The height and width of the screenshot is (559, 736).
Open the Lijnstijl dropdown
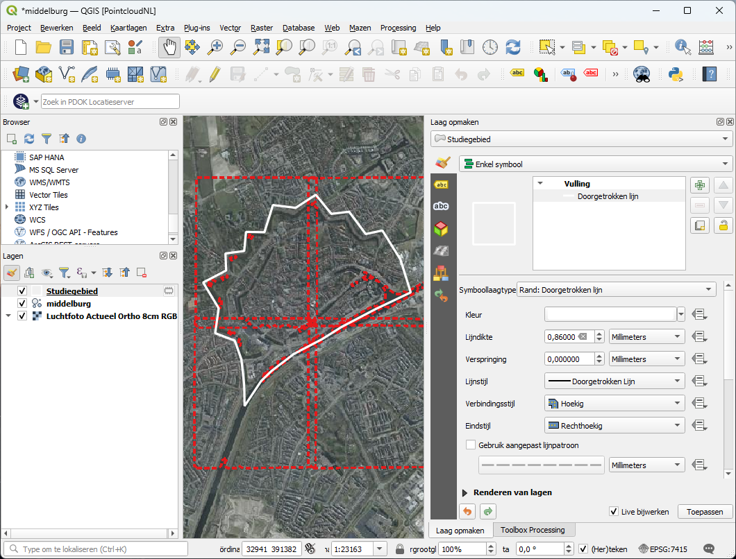point(614,381)
